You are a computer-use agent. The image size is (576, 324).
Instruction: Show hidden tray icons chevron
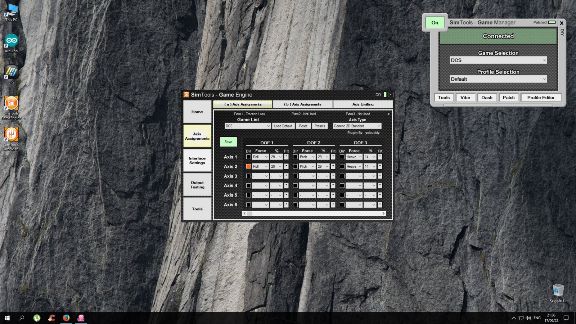pyautogui.click(x=514, y=318)
